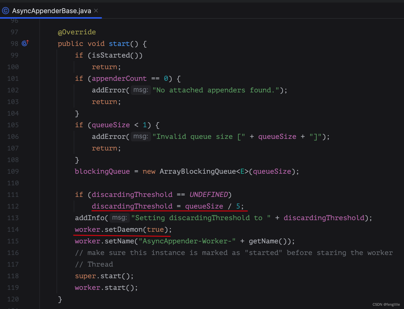Click line number 112 in gutter

pyautogui.click(x=13, y=206)
